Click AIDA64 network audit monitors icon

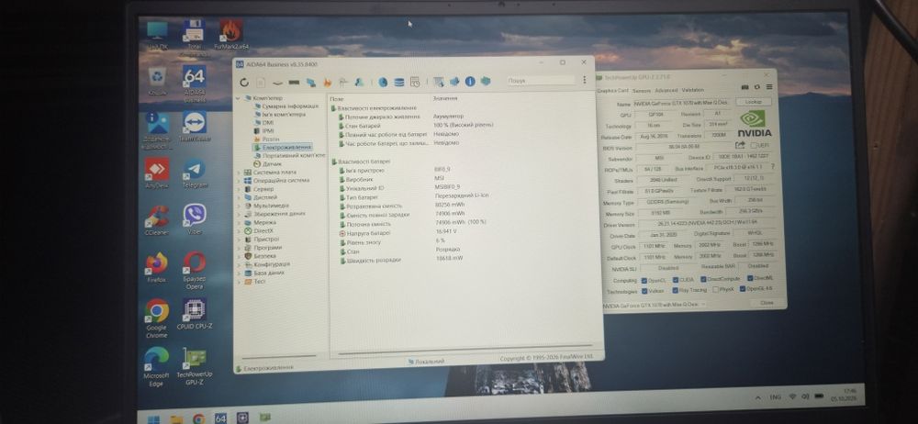point(311,83)
